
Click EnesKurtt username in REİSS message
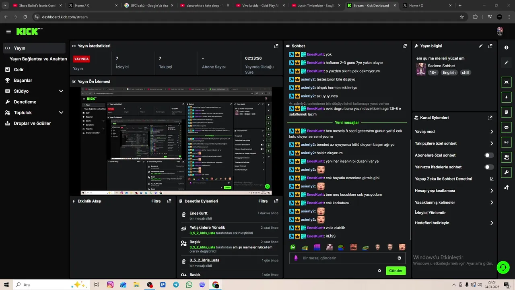(315, 236)
